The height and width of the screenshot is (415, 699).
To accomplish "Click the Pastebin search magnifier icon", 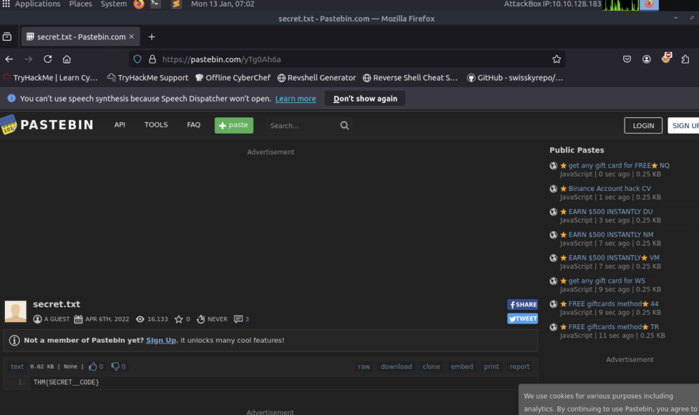I will [x=344, y=125].
